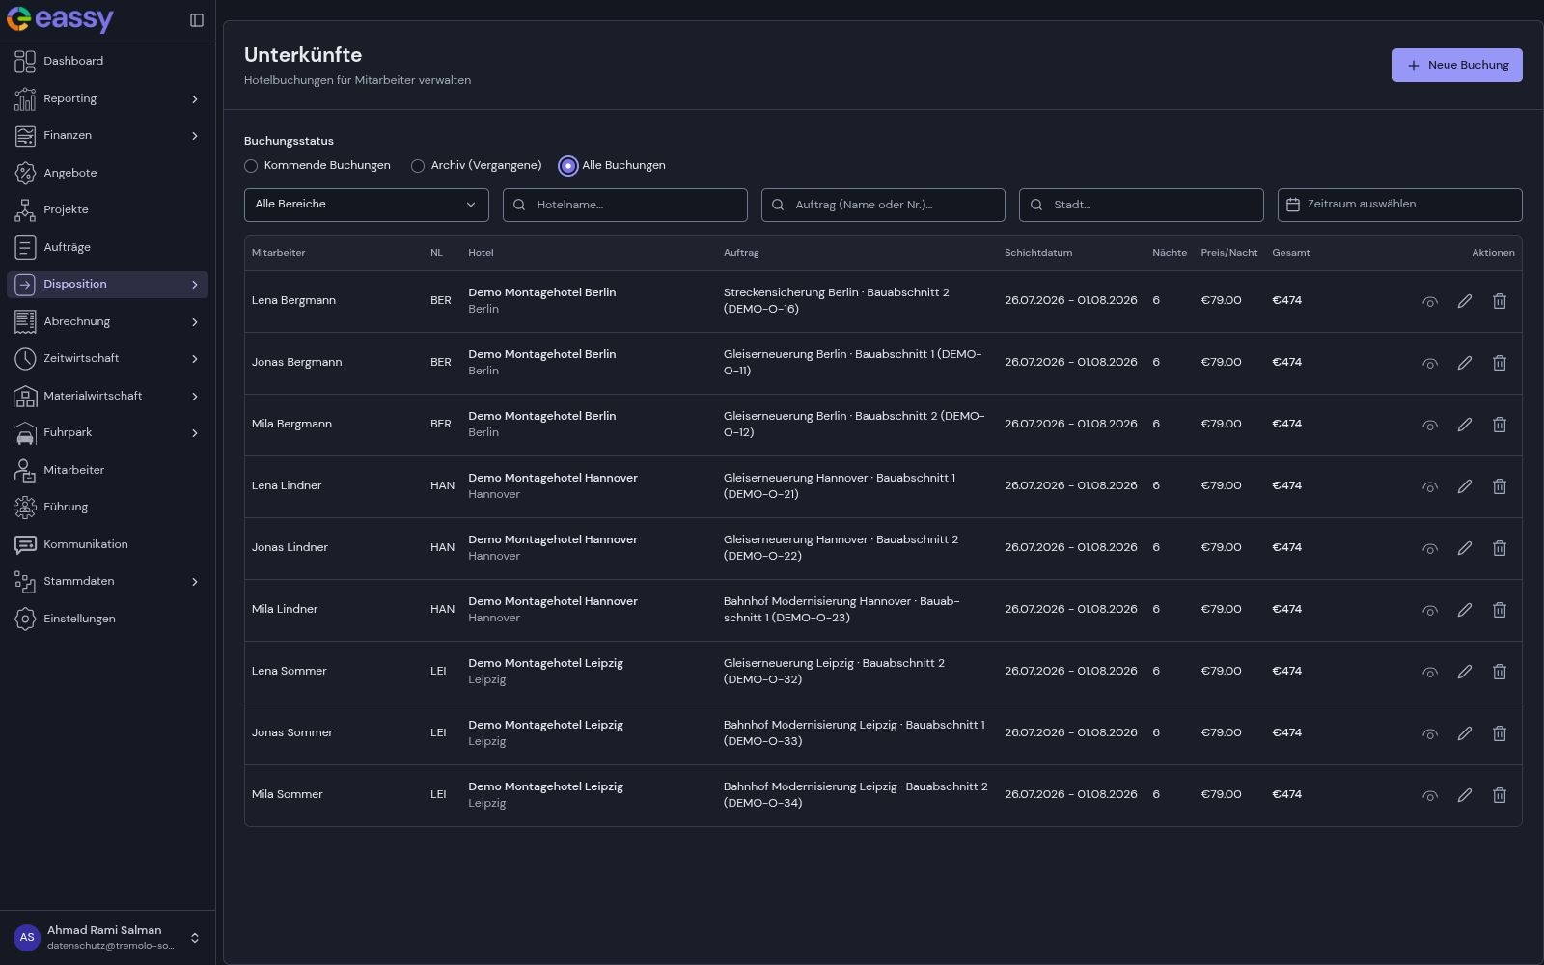Open user menu for Ahmad Rami Salman
Viewport: 1544px width, 965px height.
[107, 937]
